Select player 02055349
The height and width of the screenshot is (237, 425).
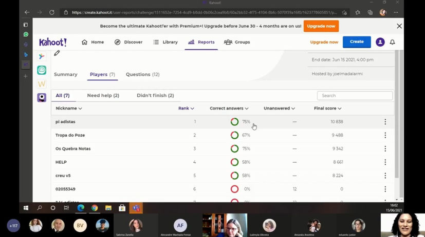tap(65, 189)
